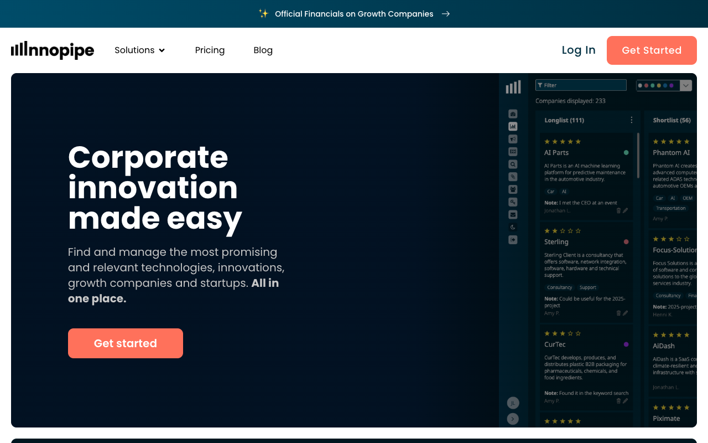Edit the note on AI Parts card

(626, 210)
